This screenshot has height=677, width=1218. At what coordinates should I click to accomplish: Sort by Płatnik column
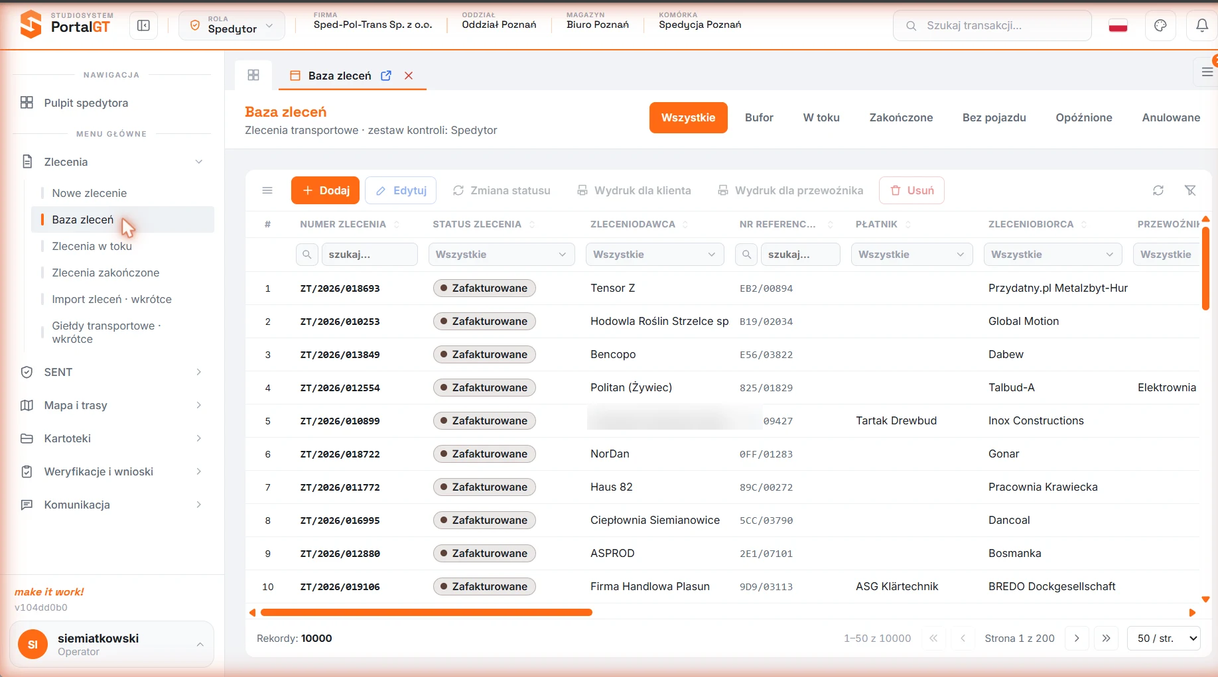point(908,225)
